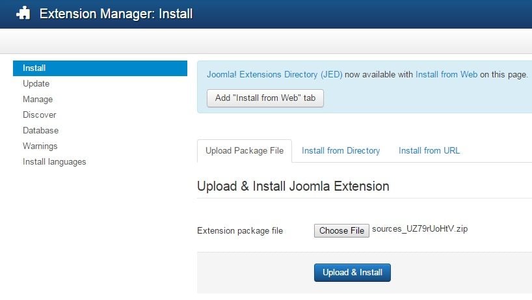
Task: Go to Manage in the sidebar
Action: tap(38, 100)
